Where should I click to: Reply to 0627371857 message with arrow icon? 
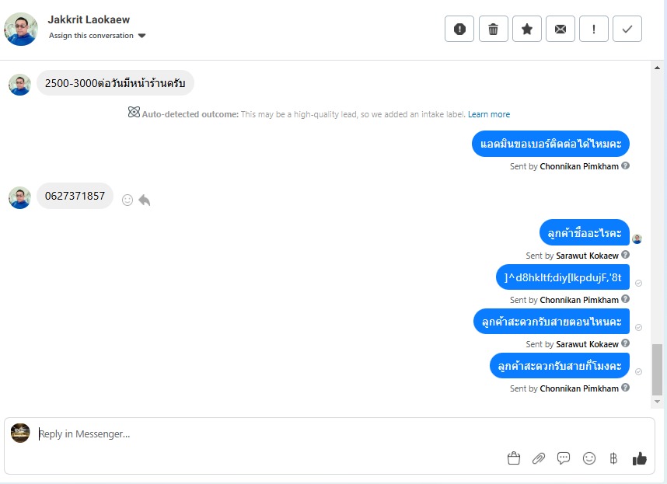[145, 200]
